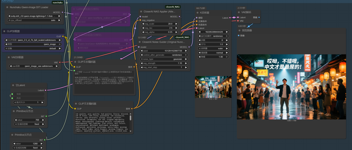The width and height of the screenshot is (352, 150).
Task: Click the CLIP output socket of CLIP加载器
Action: coord(63,36)
